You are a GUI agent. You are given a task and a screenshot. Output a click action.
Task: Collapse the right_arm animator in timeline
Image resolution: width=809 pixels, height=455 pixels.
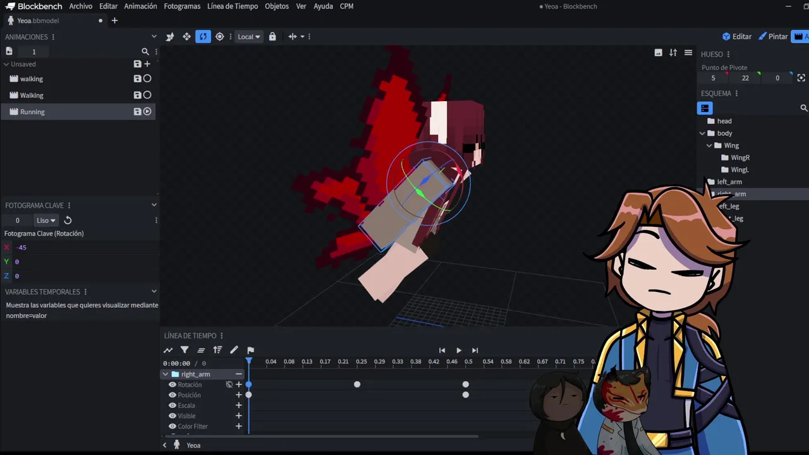tap(166, 374)
